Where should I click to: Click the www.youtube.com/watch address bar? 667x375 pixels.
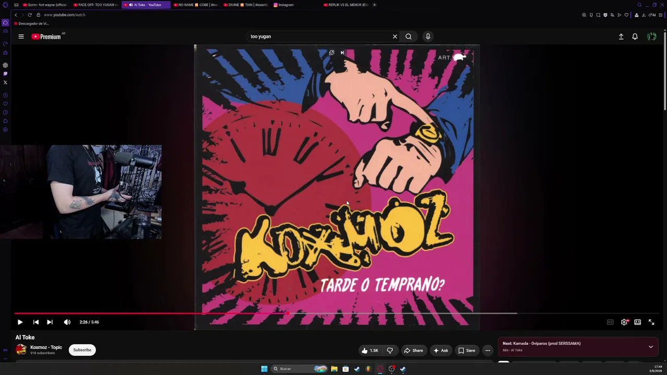tap(65, 15)
